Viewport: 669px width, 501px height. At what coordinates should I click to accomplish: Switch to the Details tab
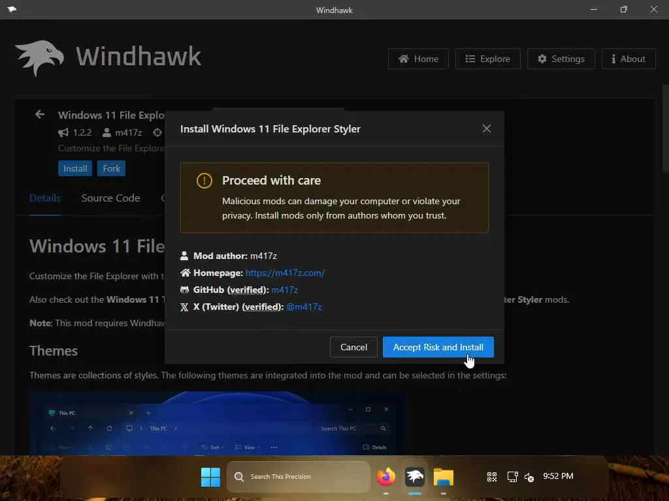pos(45,198)
